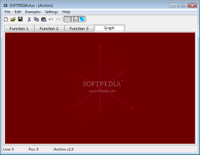Toggle the blue color fill button

pos(82,19)
